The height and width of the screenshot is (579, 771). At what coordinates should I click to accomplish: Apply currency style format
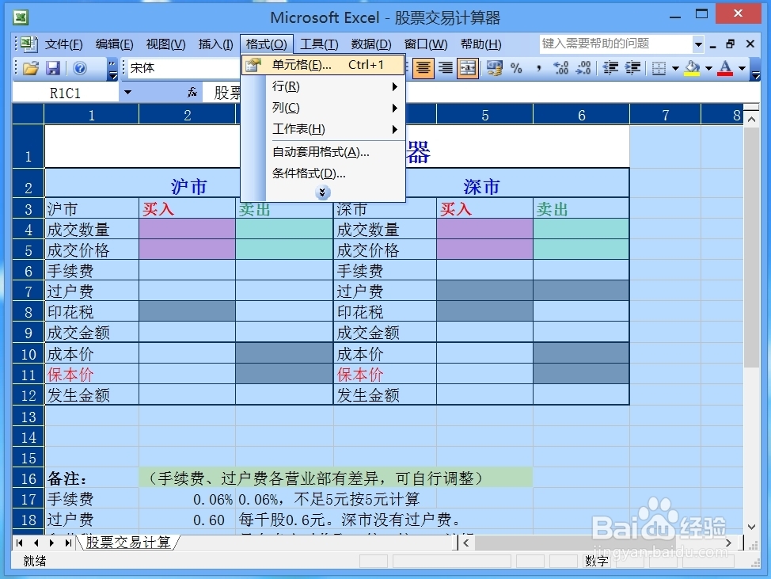[494, 68]
